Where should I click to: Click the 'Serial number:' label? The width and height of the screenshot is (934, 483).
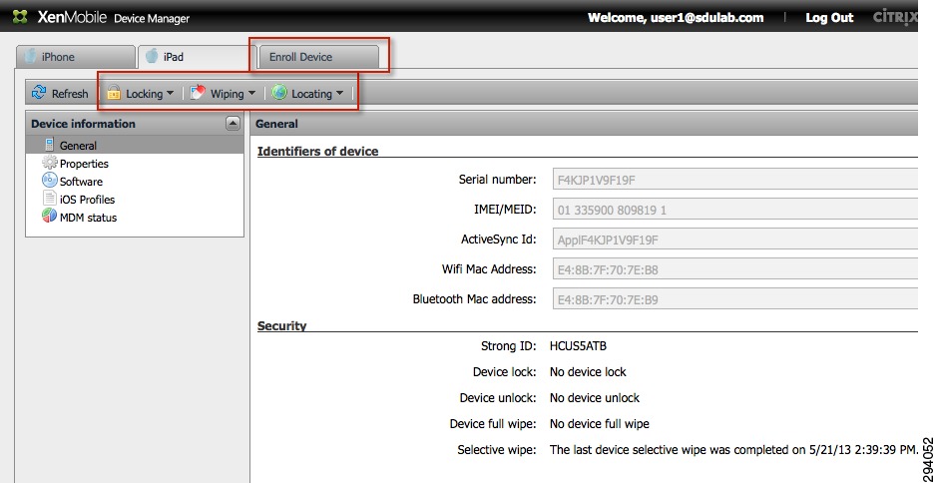point(497,180)
